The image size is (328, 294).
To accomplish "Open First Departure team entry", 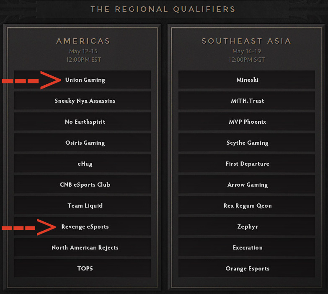I will (247, 164).
